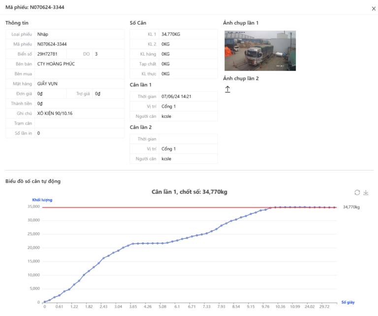The width and height of the screenshot is (378, 316).
Task: Select the Mặt hàng field GIẤY VỤN
Action: [79, 84]
